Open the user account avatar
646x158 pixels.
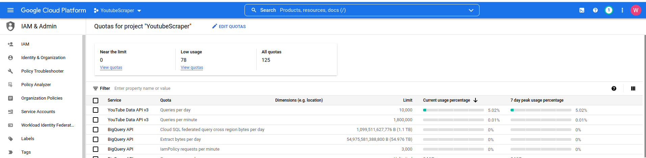pyautogui.click(x=636, y=10)
